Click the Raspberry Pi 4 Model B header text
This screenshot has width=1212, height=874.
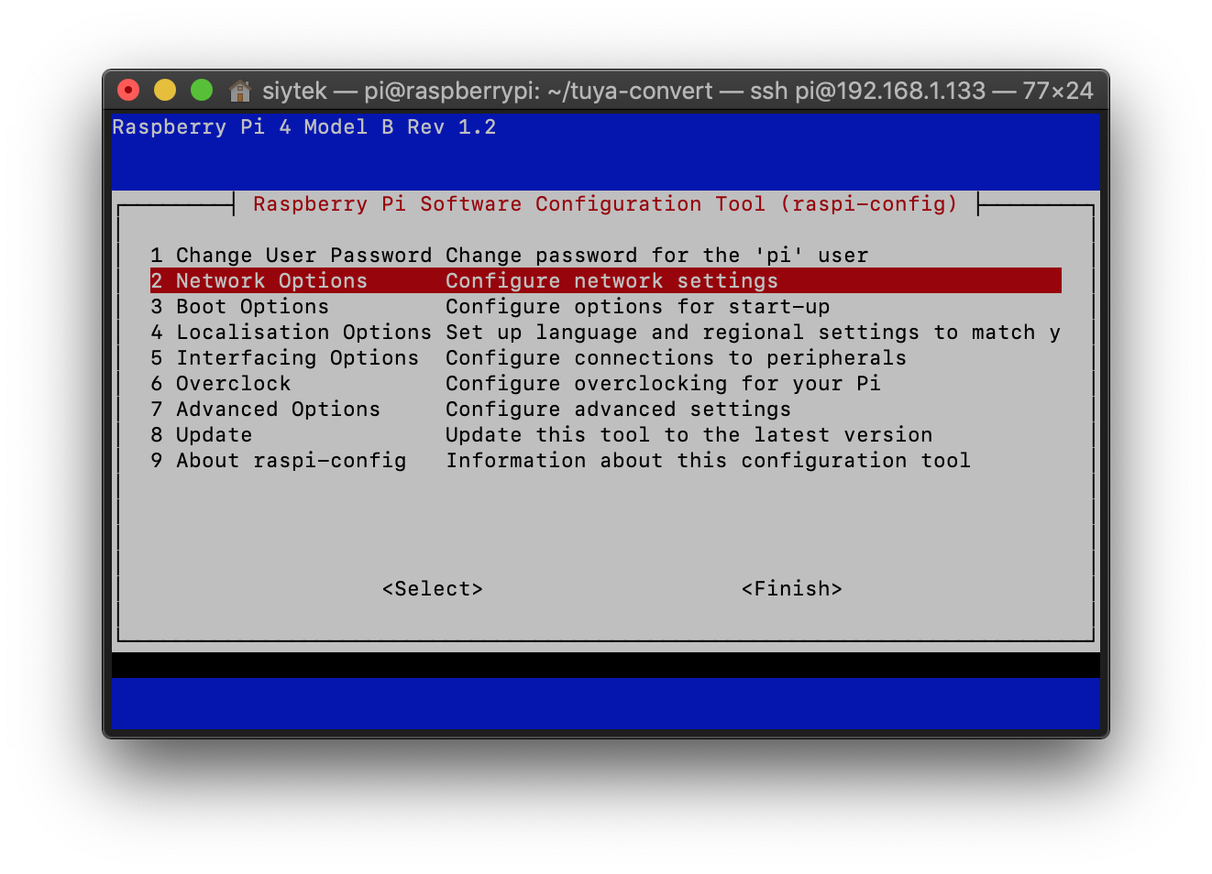click(x=303, y=126)
